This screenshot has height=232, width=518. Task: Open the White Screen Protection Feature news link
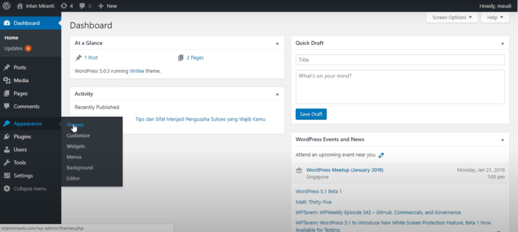pos(393,226)
